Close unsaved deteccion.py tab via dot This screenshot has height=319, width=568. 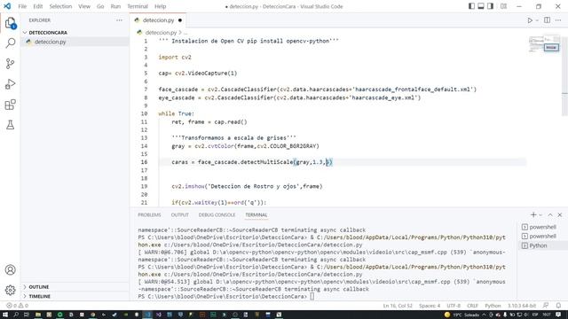click(180, 20)
